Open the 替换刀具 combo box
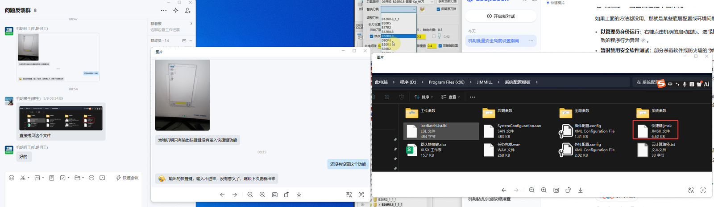 (399, 9)
